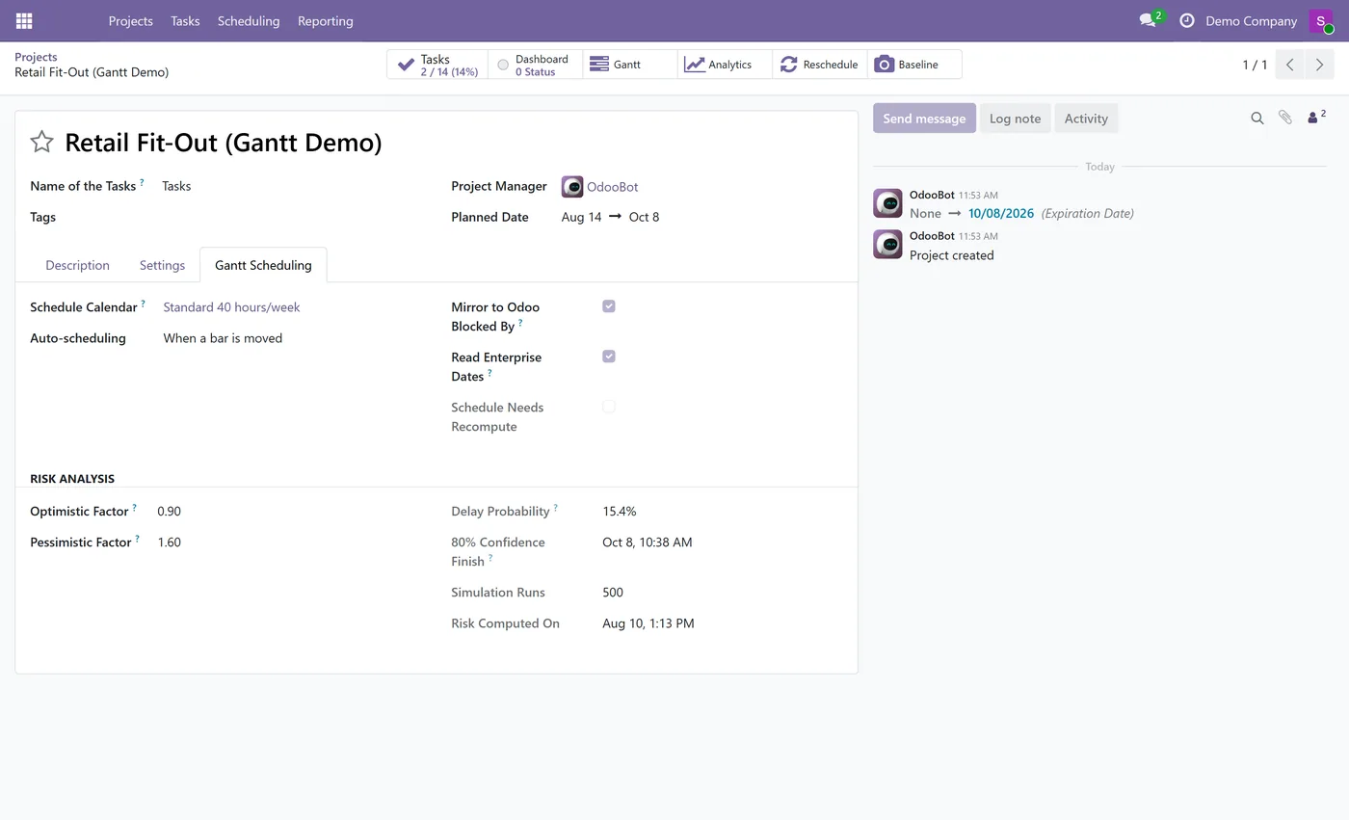Image resolution: width=1349 pixels, height=820 pixels.
Task: Open the conversations chat icon
Action: 1148,20
